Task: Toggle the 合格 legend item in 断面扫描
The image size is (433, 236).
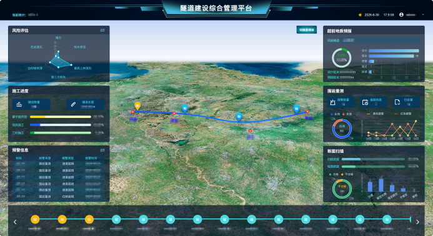Action: pyautogui.click(x=334, y=174)
